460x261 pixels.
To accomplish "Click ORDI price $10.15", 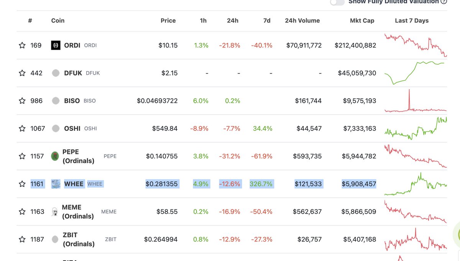I will point(168,45).
